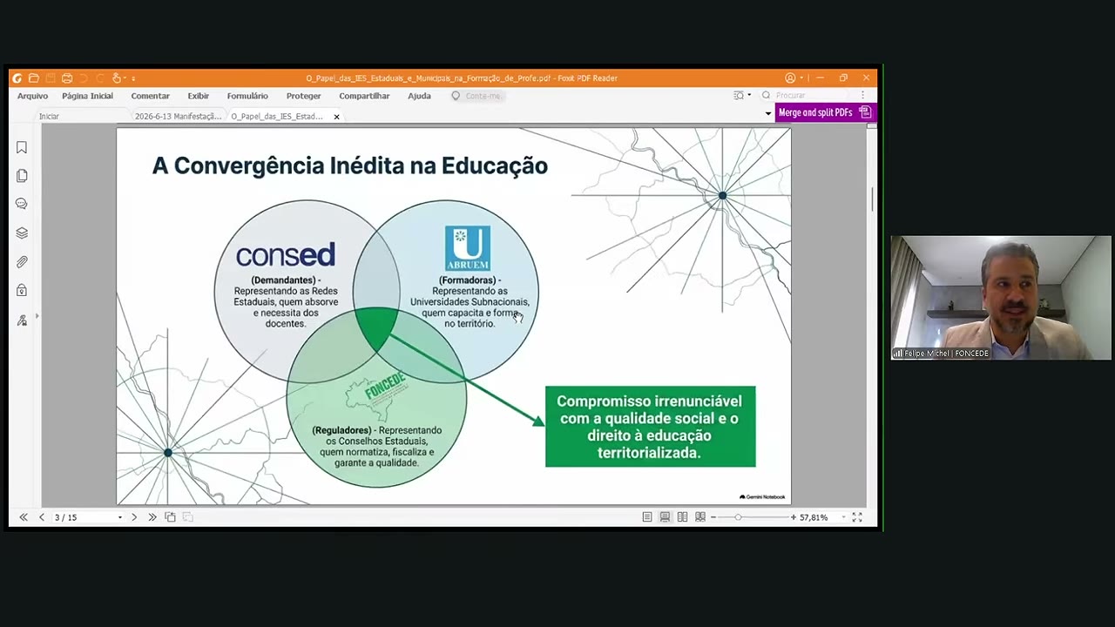Click the Undo icon in the title bar
The height and width of the screenshot is (627, 1115).
click(x=84, y=78)
